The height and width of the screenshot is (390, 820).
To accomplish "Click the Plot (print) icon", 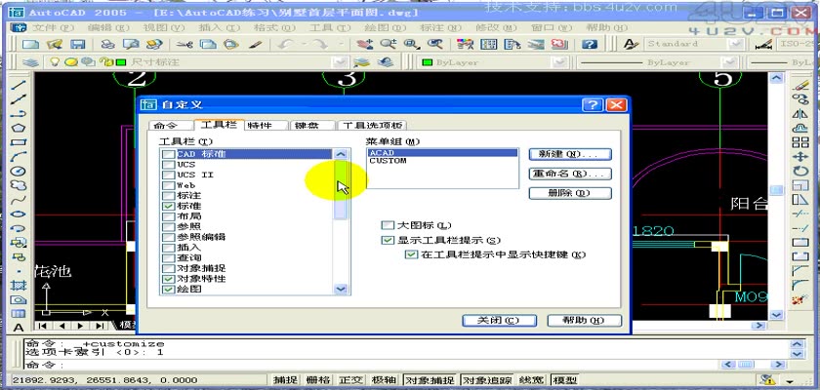I will click(107, 45).
